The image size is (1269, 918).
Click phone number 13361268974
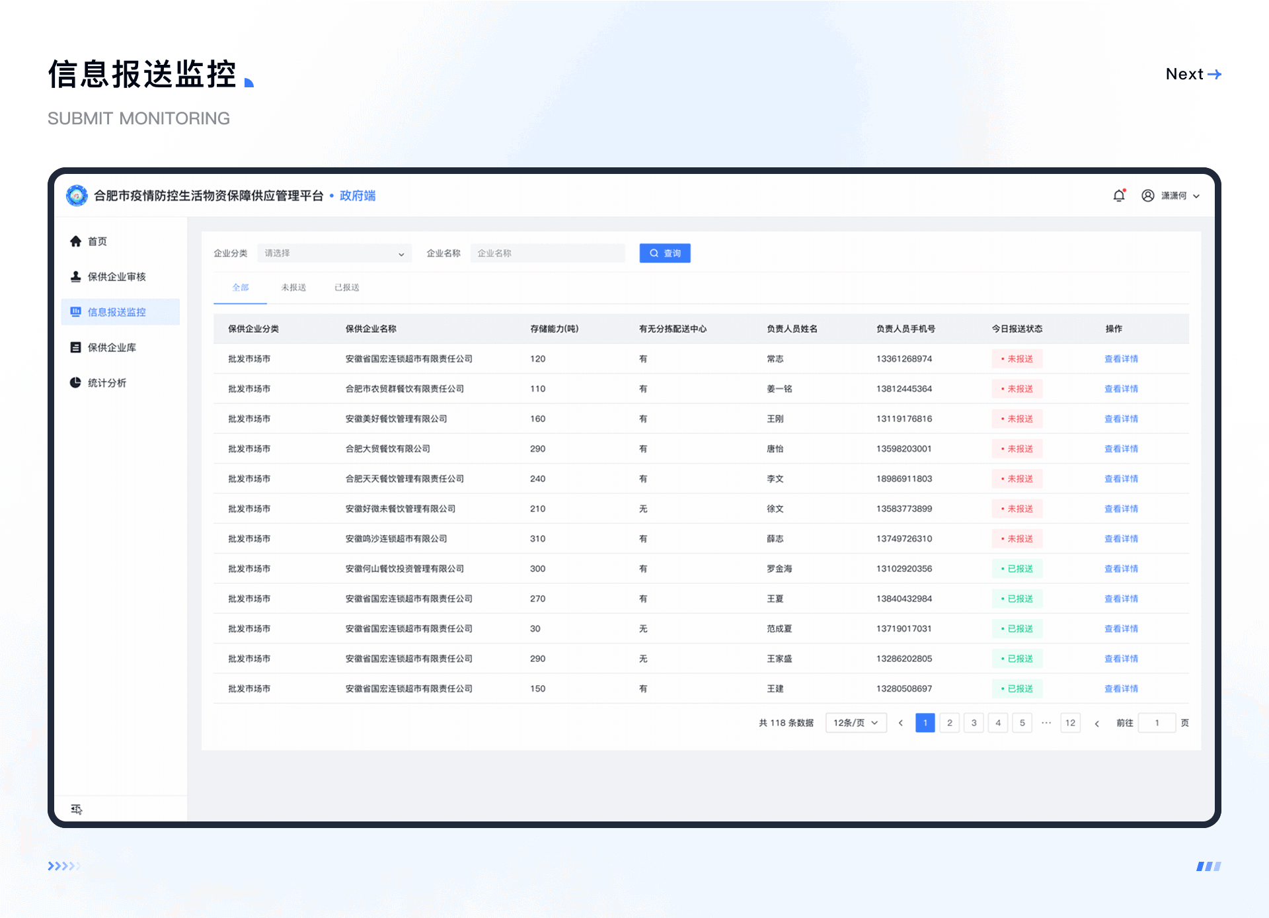tap(904, 359)
